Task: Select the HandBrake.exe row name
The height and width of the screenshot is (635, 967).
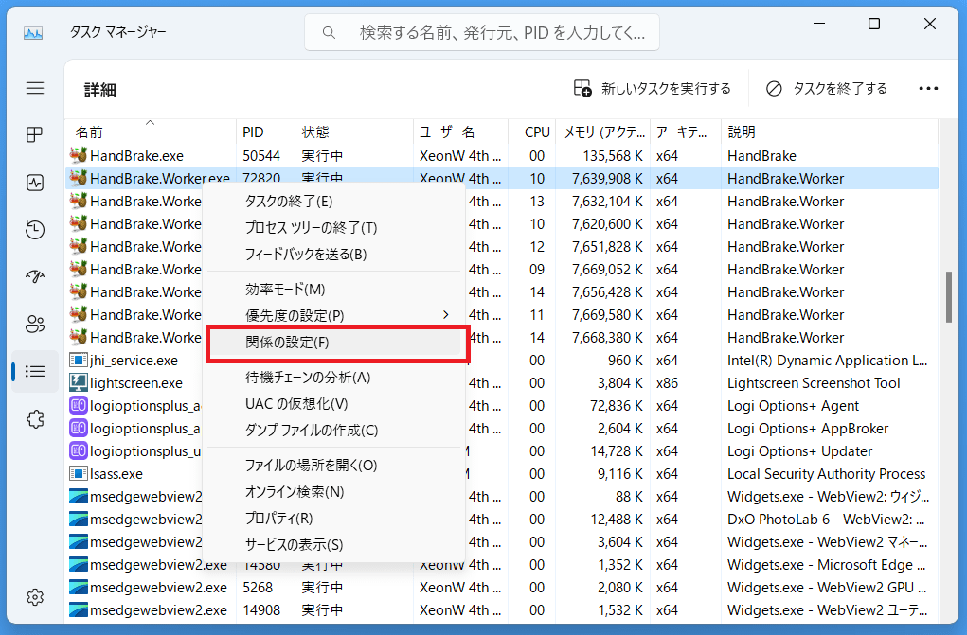Action: (137, 156)
